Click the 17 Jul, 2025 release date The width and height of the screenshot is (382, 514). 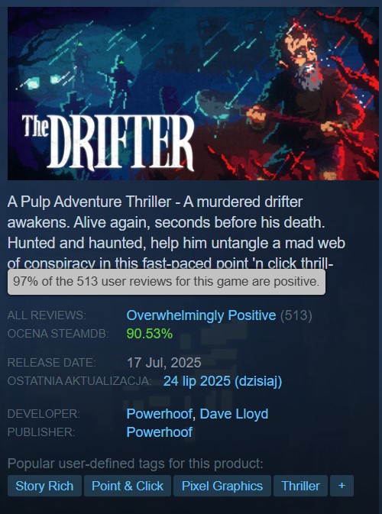point(164,363)
